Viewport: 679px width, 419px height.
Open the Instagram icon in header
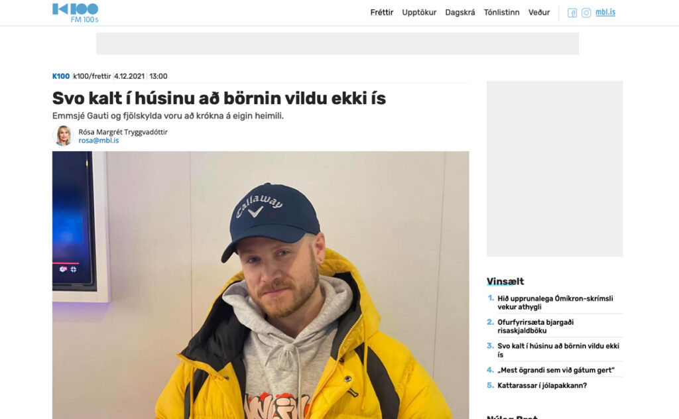pos(586,13)
